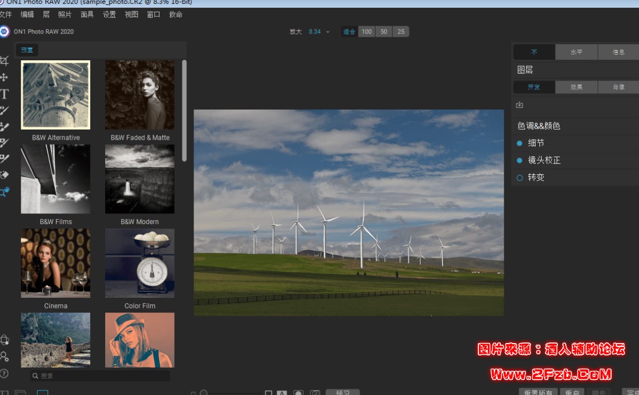Expand the 色调&&颜色 section
The height and width of the screenshot is (395, 639).
pos(538,126)
